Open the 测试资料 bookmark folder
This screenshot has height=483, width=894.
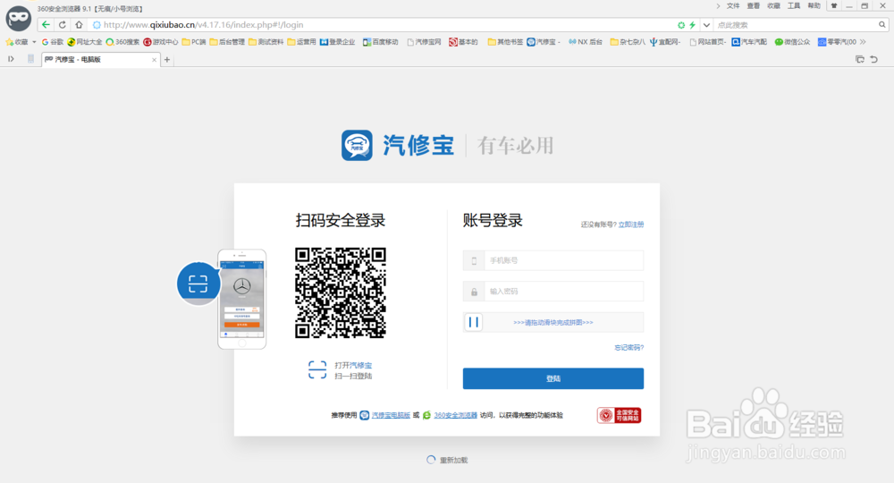coord(266,42)
